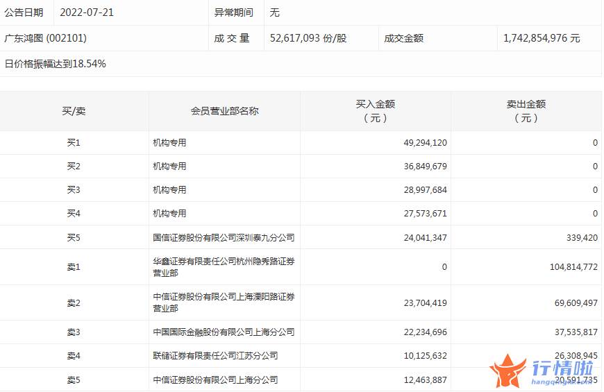Select the 买2 row label

(x=74, y=167)
